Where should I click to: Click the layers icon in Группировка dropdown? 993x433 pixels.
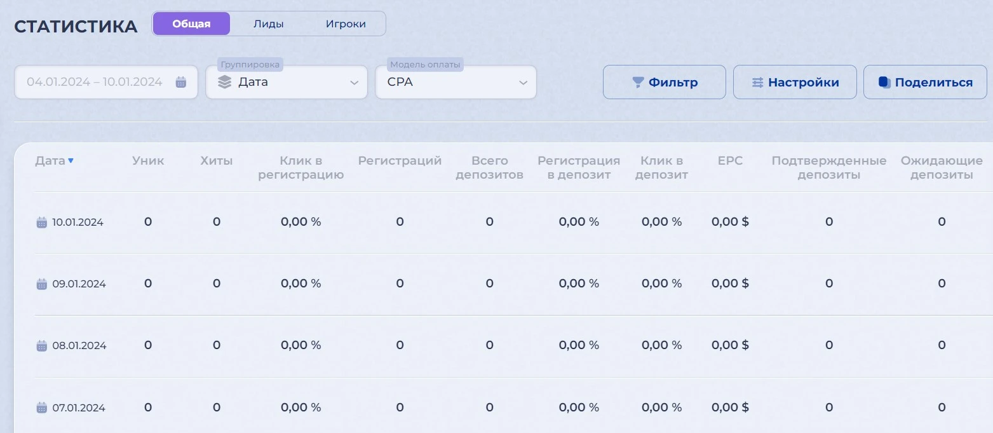click(224, 82)
